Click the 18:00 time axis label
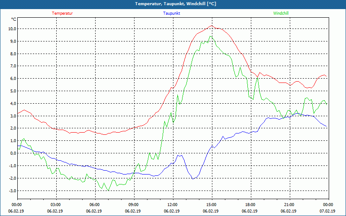This screenshot has height=216, width=346. (x=251, y=205)
